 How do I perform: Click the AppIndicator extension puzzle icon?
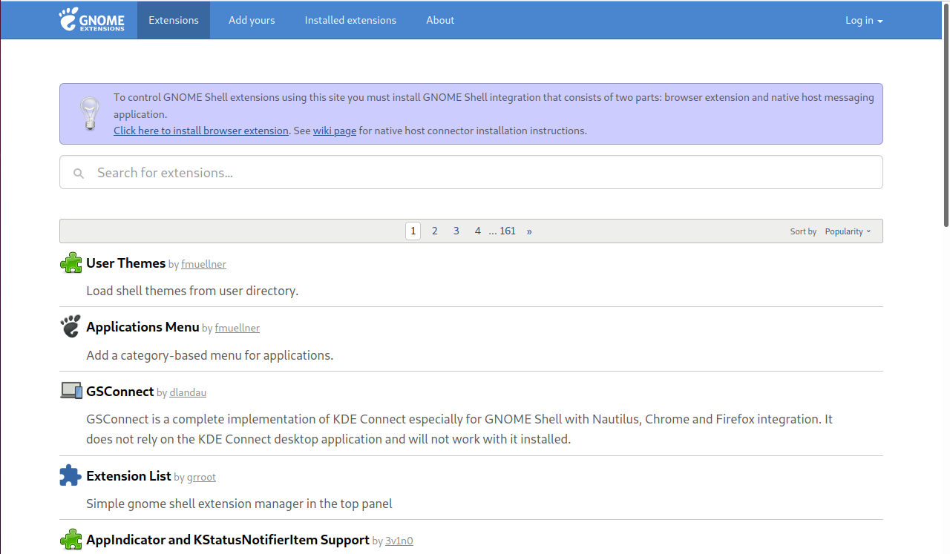pyautogui.click(x=71, y=539)
